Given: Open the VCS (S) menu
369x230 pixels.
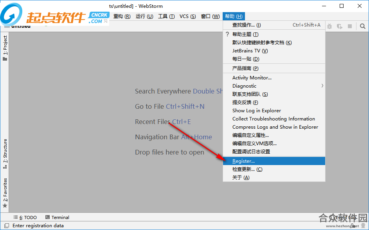Looking at the screenshot, I should 187,16.
